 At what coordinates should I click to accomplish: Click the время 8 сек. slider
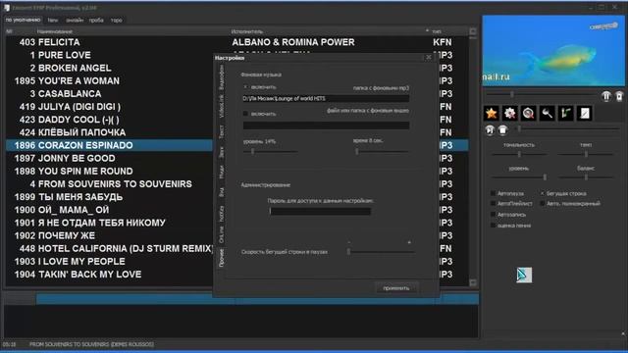tap(381, 152)
